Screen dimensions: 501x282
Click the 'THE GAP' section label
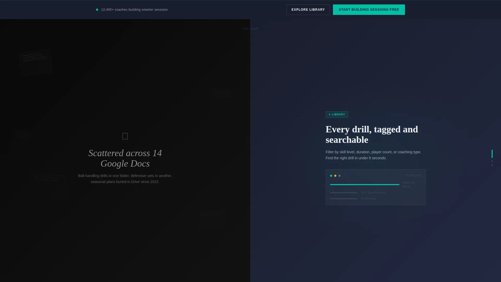(250, 29)
